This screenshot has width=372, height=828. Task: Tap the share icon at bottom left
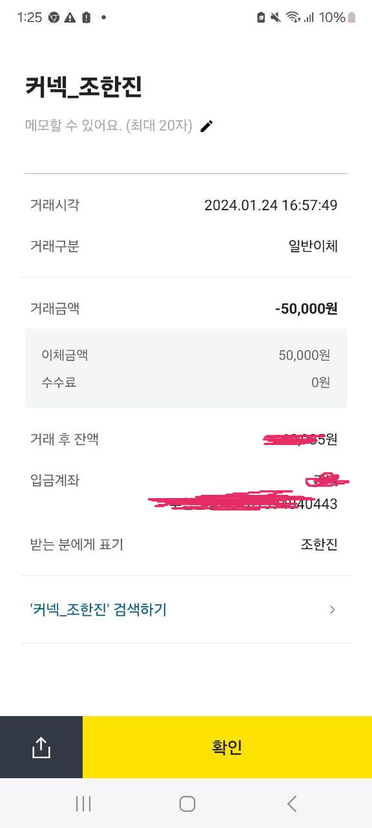click(41, 747)
